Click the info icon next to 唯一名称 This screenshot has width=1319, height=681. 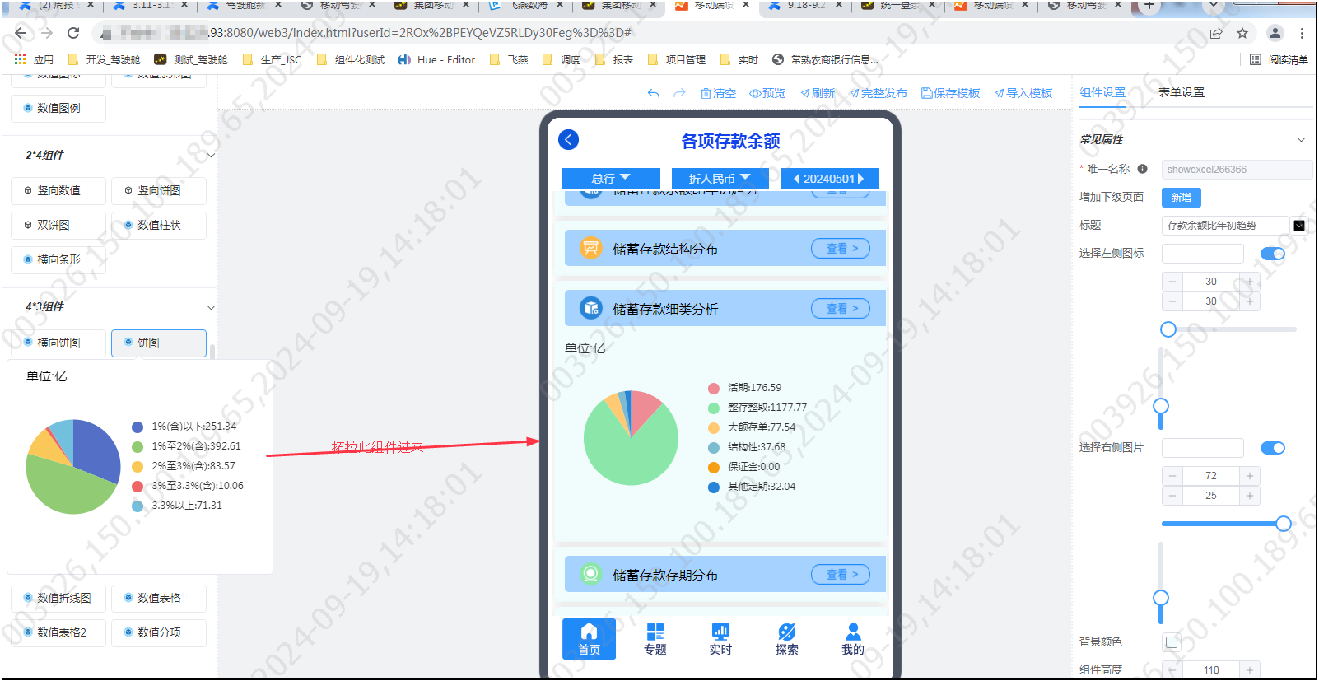click(1142, 169)
